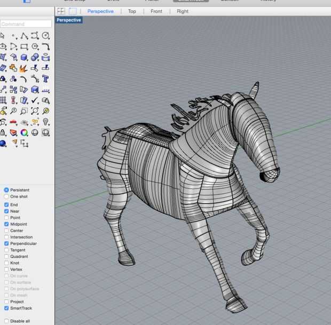The width and height of the screenshot is (331, 325).
Task: Select the pointer selection tool
Action: tap(3, 36)
